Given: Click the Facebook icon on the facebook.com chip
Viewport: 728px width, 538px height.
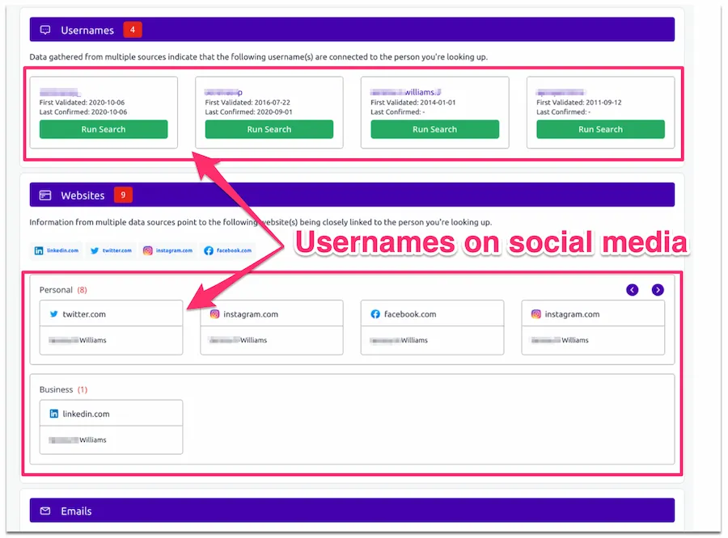Looking at the screenshot, I should click(x=209, y=250).
